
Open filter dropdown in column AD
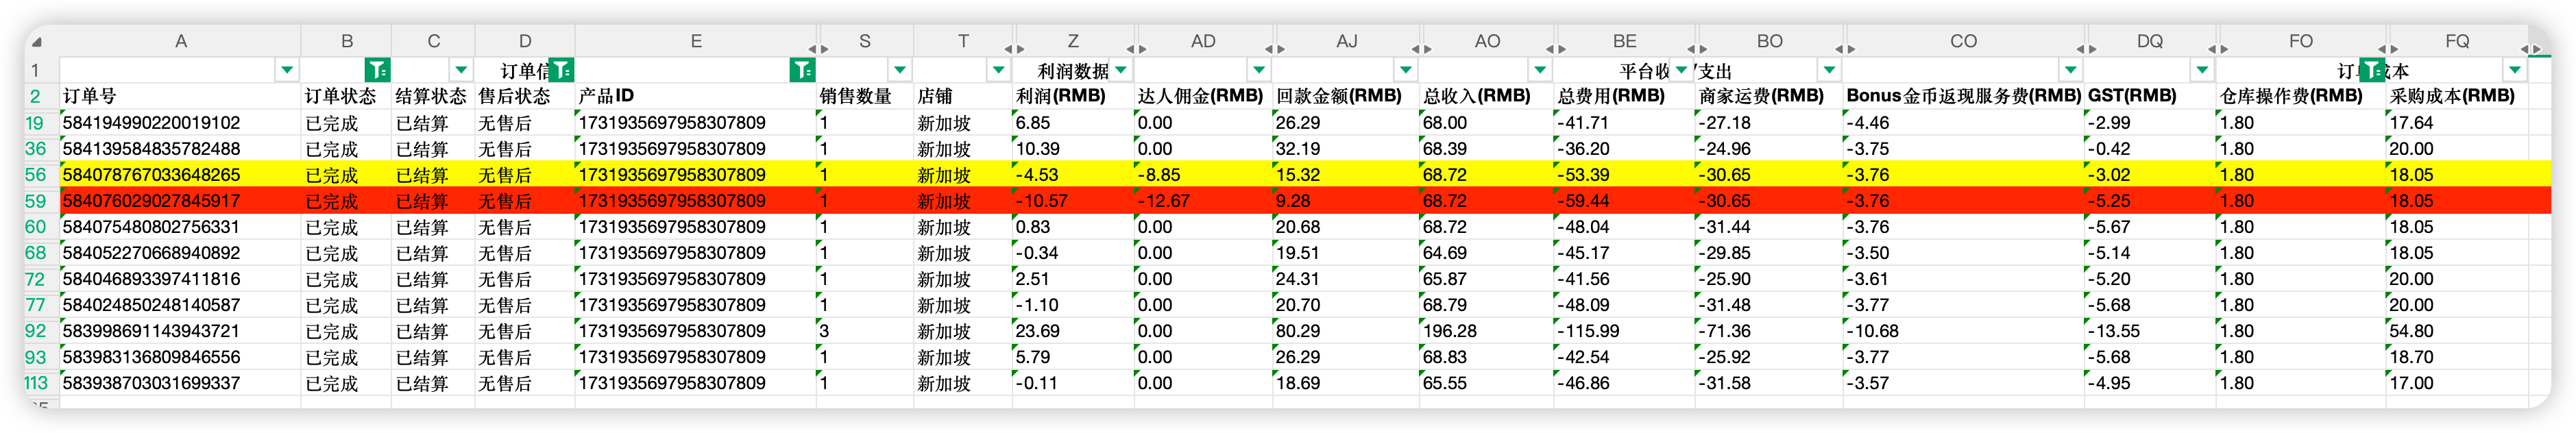[1259, 70]
